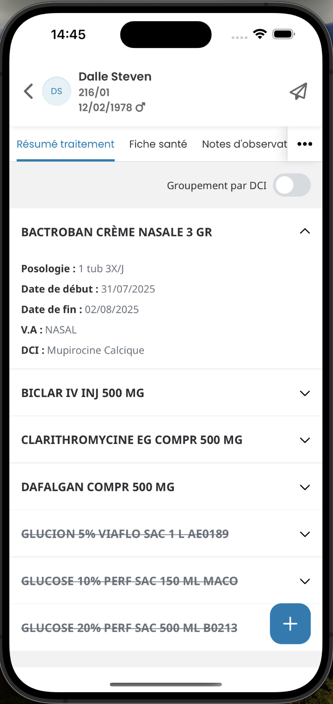The width and height of the screenshot is (333, 704).
Task: Tap the GLUCOSE 20% PERF SAC row
Action: tap(129, 628)
